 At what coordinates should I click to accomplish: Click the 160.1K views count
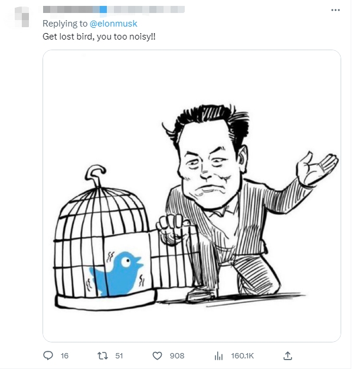[243, 355]
